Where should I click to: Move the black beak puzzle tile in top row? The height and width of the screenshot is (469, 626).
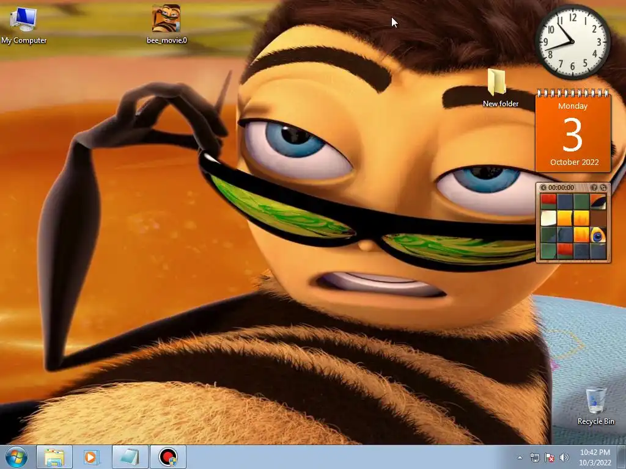pos(598,202)
